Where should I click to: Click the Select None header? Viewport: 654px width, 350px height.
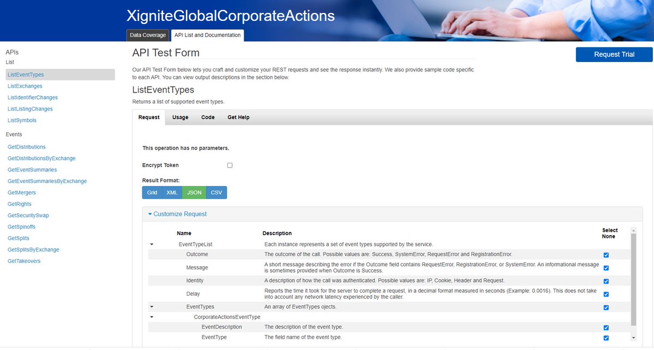[x=610, y=234]
